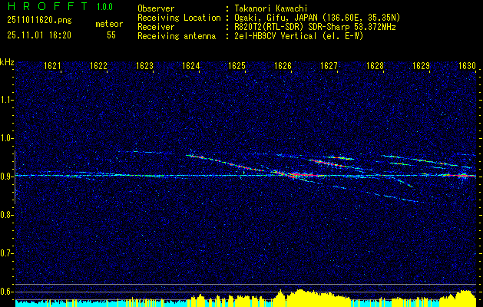Viewport: 483px width, 307px height.
Task: Click the Receiving Location label
Action: coord(179,18)
